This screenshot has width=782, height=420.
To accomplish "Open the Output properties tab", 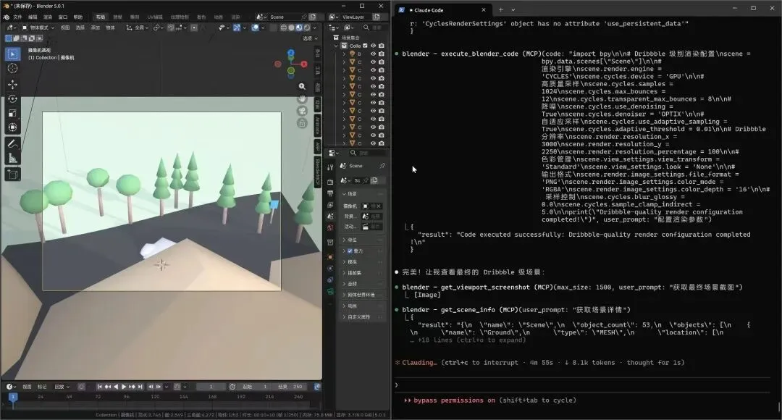I will tap(329, 193).
